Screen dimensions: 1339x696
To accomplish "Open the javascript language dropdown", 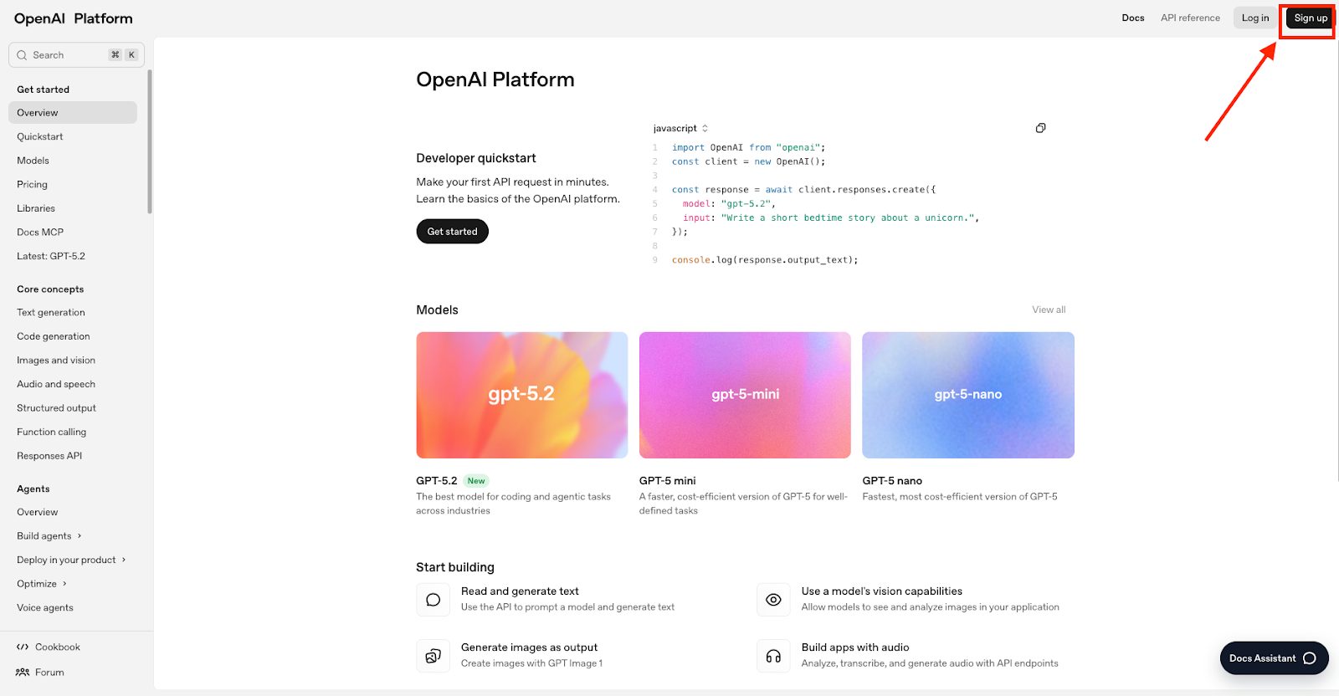I will point(680,128).
